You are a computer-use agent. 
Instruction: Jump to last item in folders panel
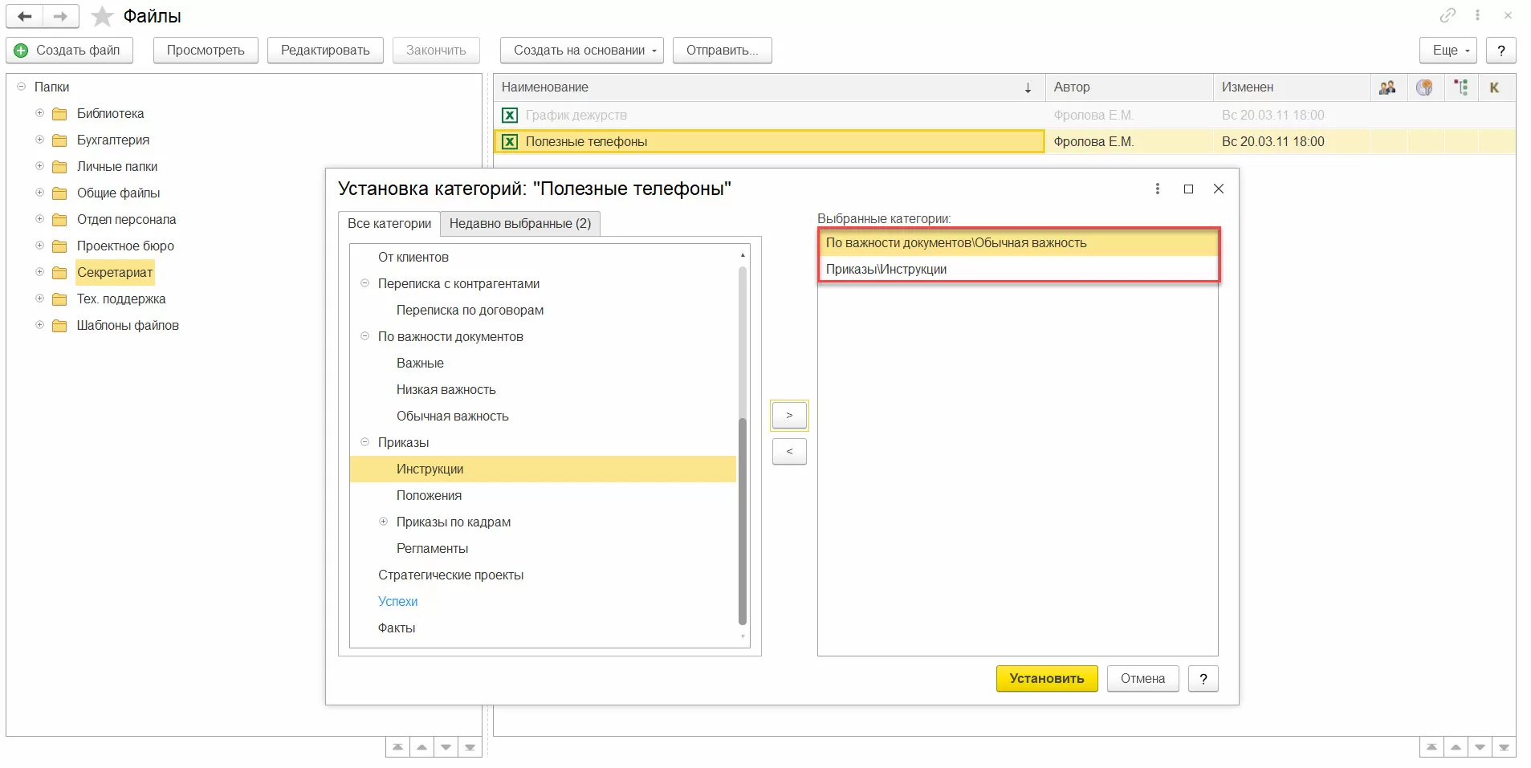[470, 747]
